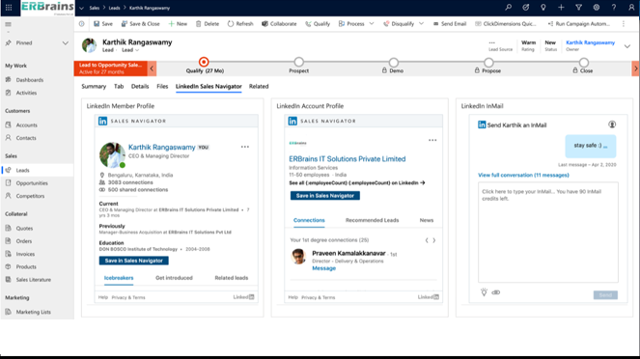Open the task flow checkmark circle icon
This screenshot has height=359, width=640.
[526, 8]
